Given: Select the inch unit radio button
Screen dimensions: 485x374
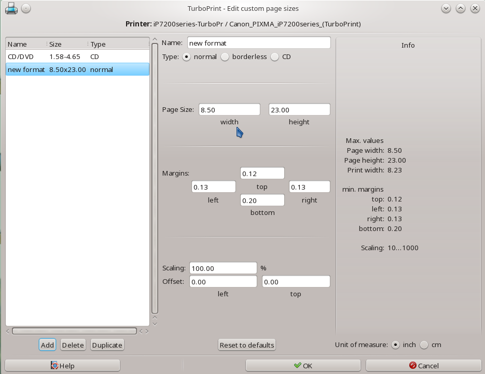Looking at the screenshot, I should coord(396,345).
